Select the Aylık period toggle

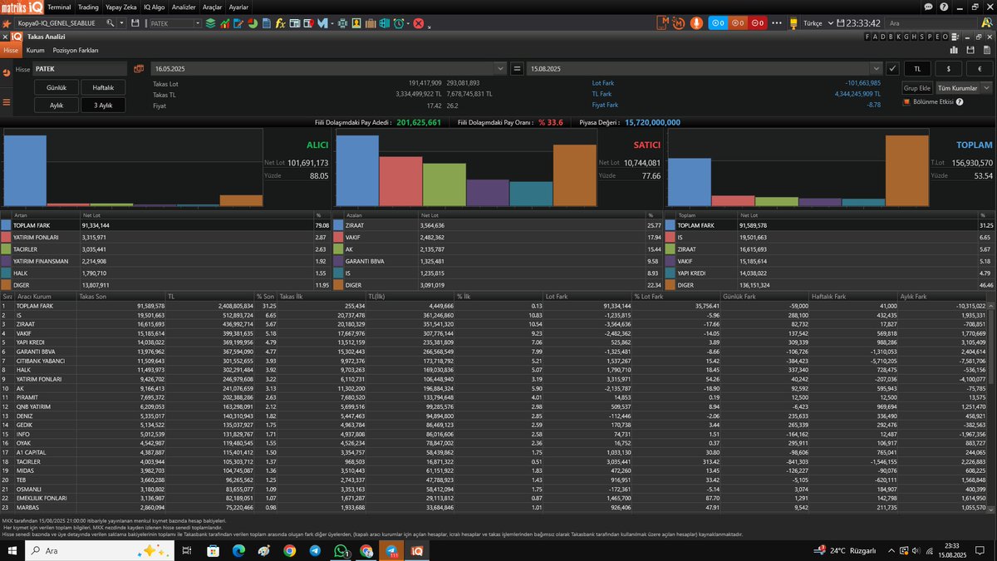[x=56, y=106]
